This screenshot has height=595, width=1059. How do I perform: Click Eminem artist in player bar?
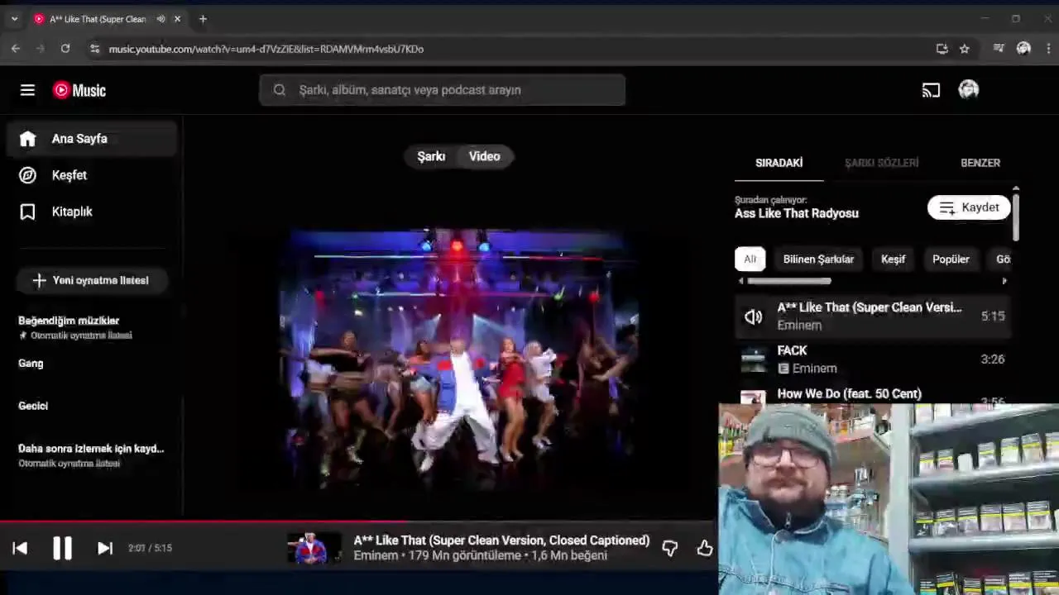click(x=376, y=555)
